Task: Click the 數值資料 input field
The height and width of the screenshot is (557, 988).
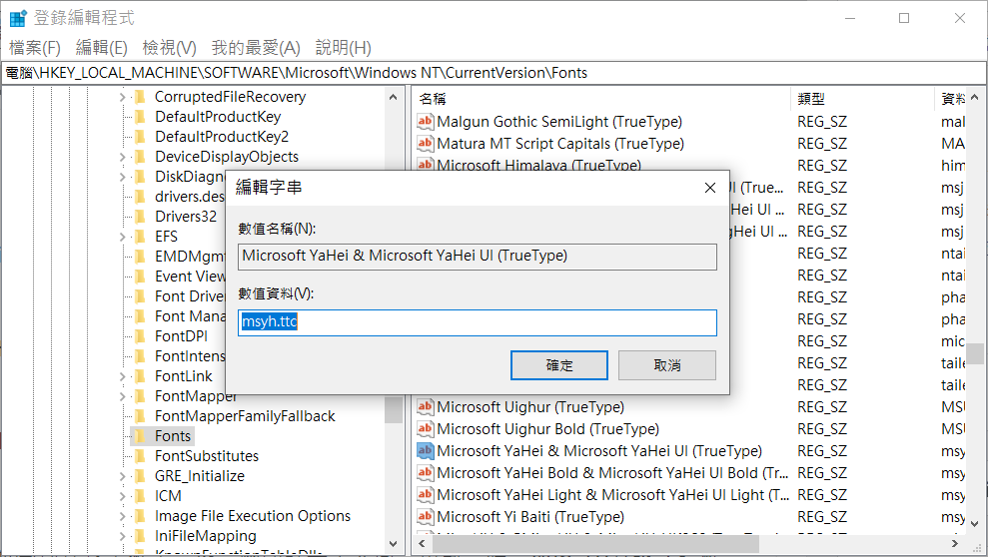Action: pyautogui.click(x=478, y=322)
